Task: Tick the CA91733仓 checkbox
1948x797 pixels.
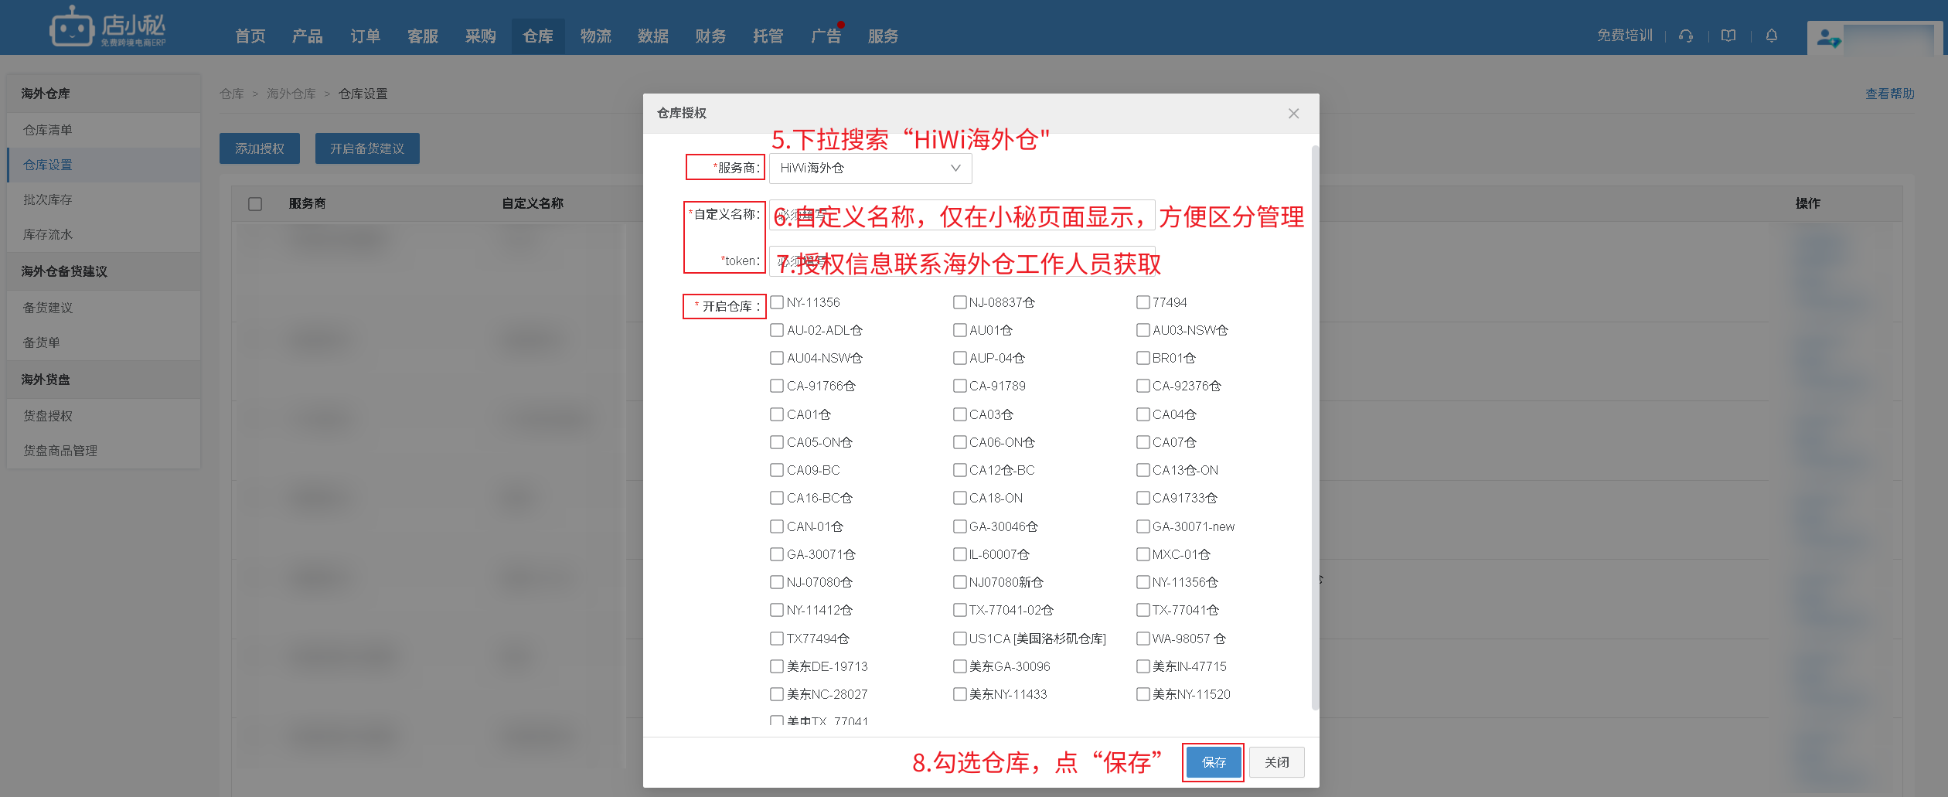Action: [1143, 498]
